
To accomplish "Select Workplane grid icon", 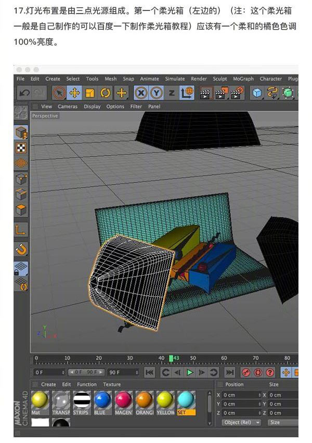I will click(x=21, y=163).
